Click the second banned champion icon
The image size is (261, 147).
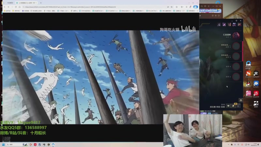pyautogui.click(x=224, y=24)
